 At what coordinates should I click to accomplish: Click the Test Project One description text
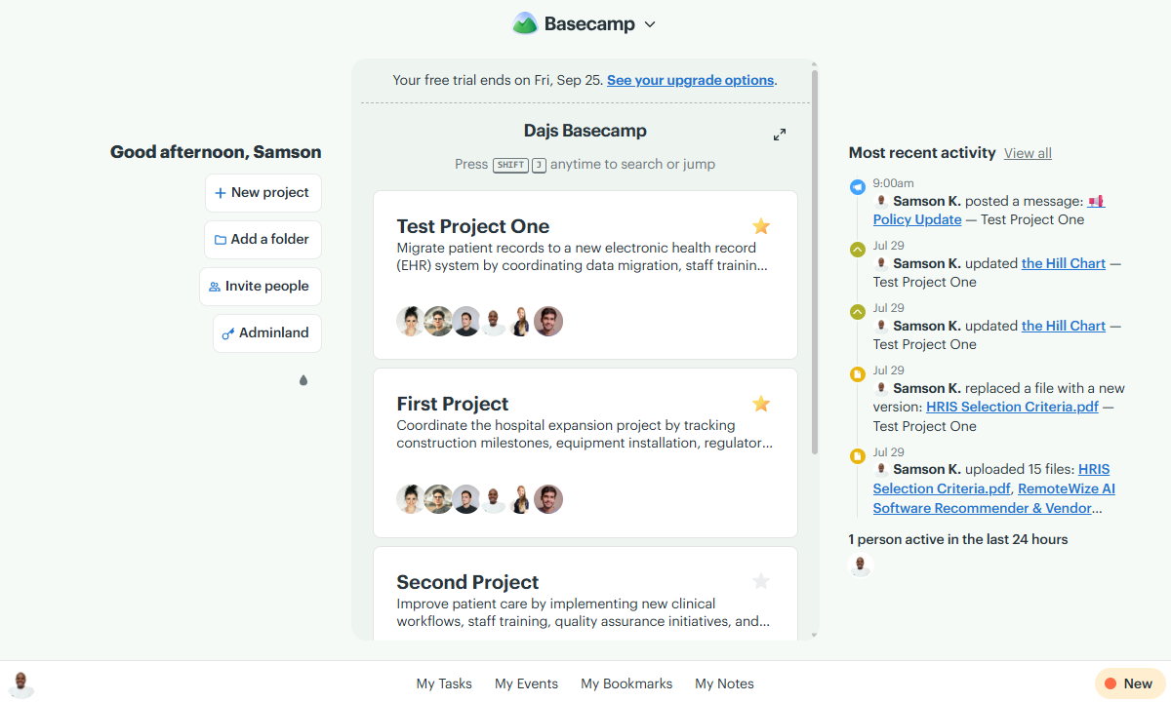pos(583,256)
